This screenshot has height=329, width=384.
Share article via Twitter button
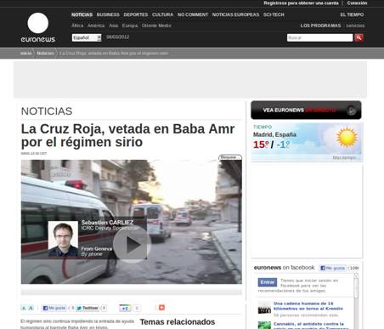click(87, 308)
